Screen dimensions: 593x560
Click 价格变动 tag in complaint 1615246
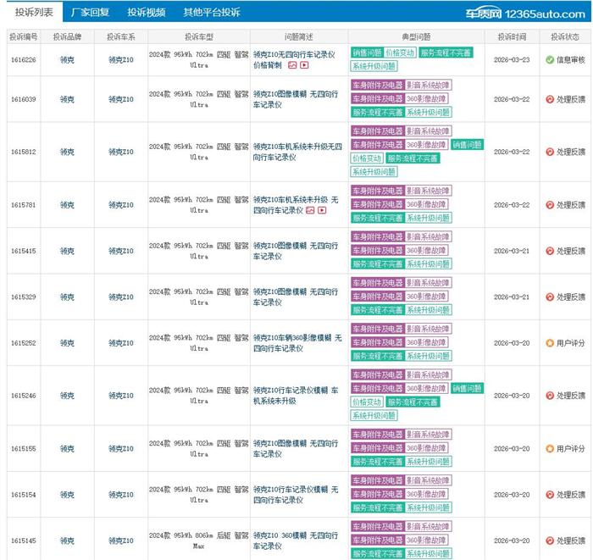tap(366, 402)
